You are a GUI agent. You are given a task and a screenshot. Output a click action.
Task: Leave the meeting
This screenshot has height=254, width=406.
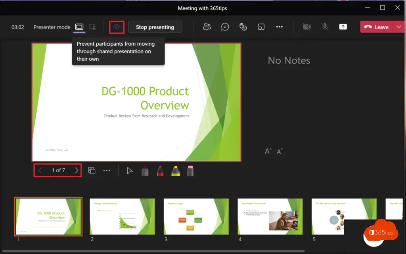click(377, 27)
